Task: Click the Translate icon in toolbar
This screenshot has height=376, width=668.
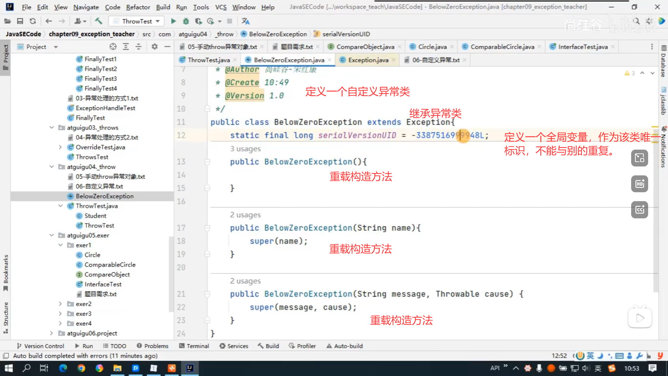Action: click(x=246, y=21)
